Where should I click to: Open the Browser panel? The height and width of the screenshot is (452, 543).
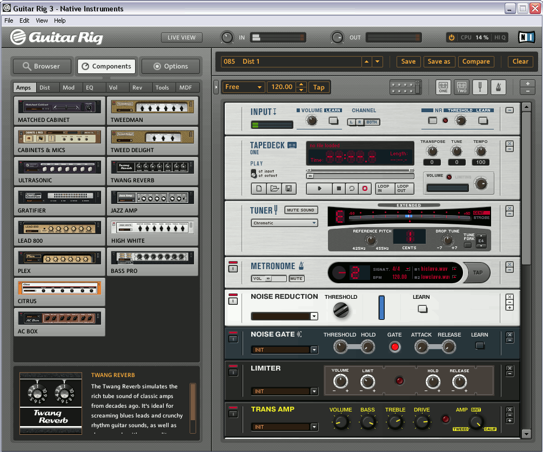[42, 66]
